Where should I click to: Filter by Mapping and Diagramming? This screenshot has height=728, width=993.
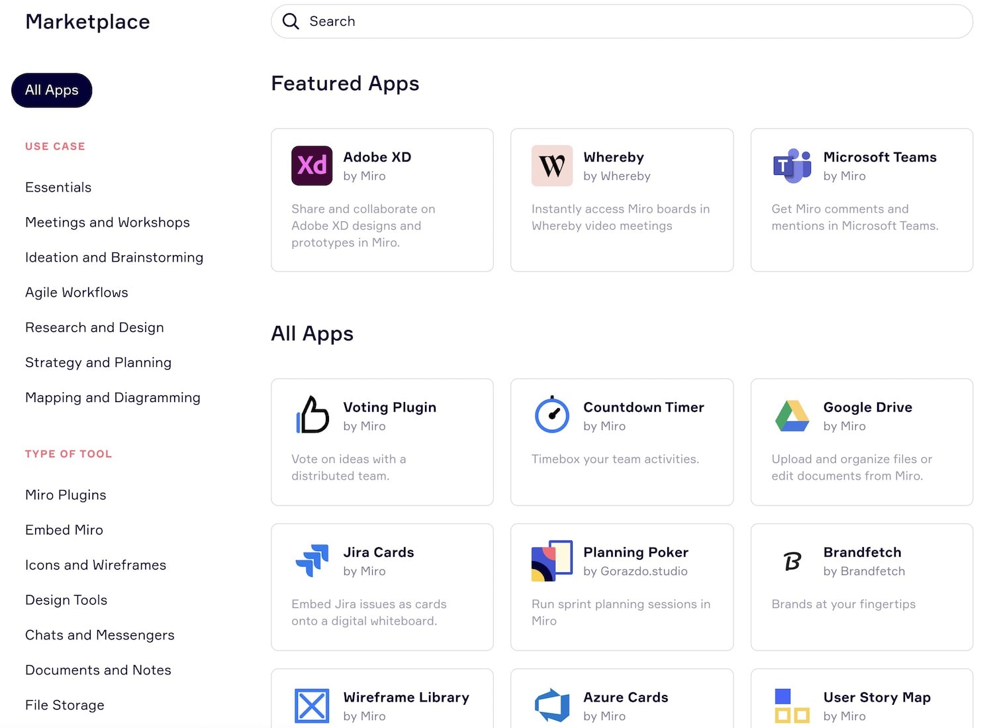pyautogui.click(x=113, y=398)
